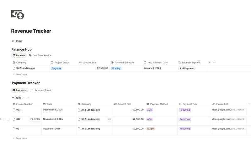
Task: Open comment icon on invoice 022 row
Action: coord(109,119)
